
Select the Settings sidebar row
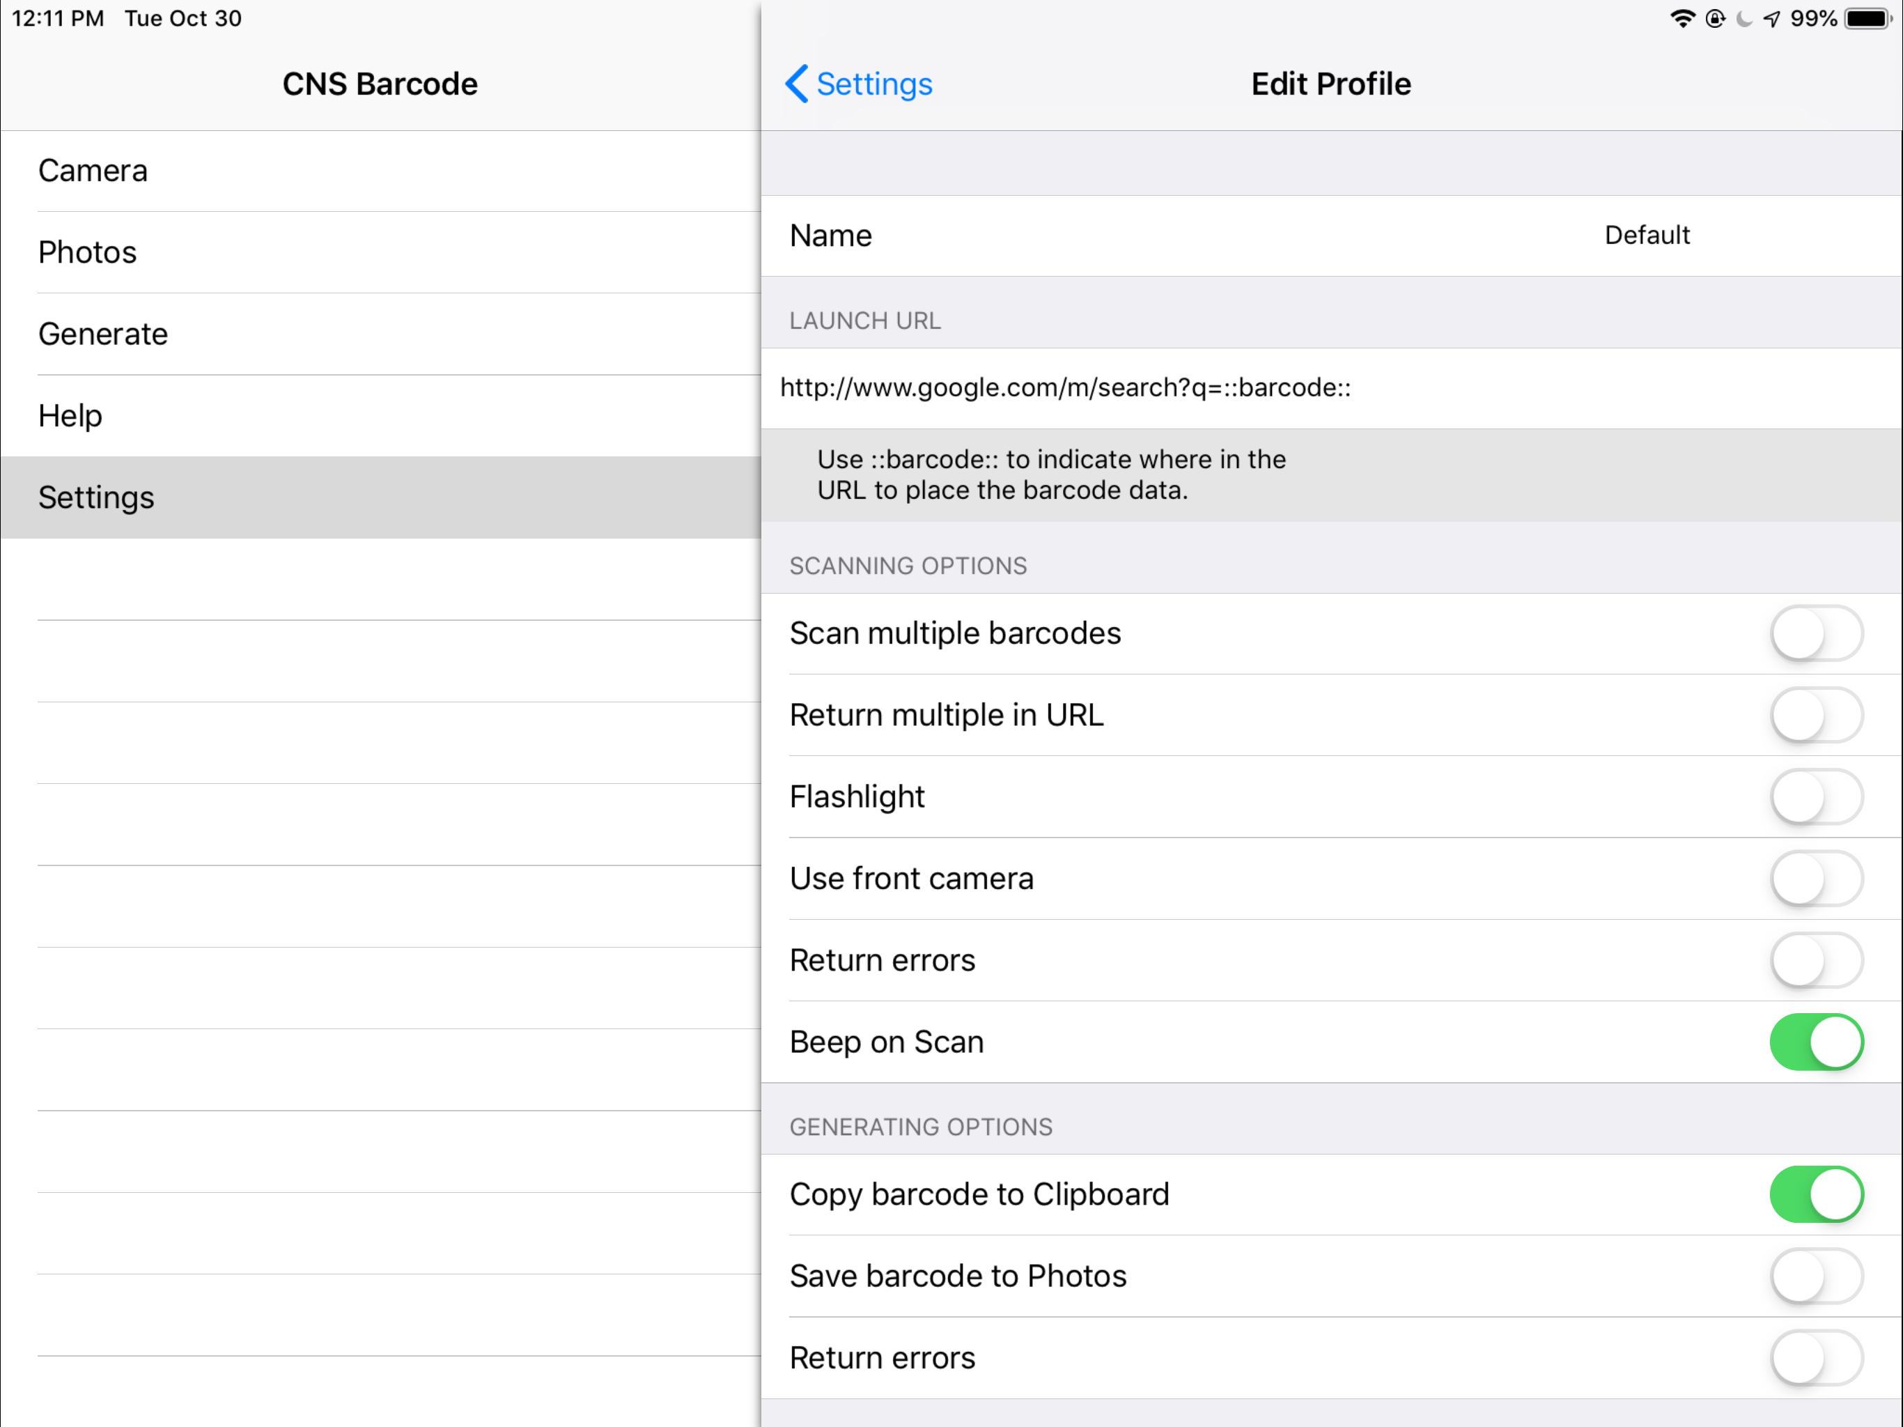[380, 497]
